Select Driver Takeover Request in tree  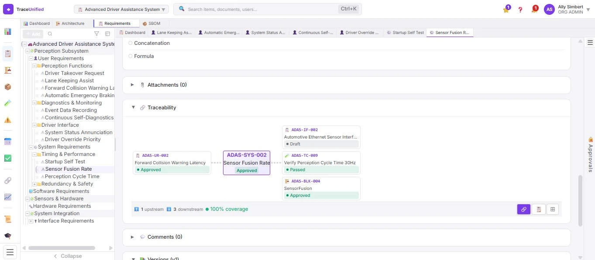(75, 73)
